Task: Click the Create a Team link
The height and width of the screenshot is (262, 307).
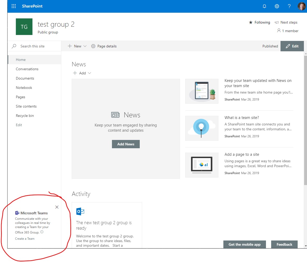Action: [x=25, y=239]
